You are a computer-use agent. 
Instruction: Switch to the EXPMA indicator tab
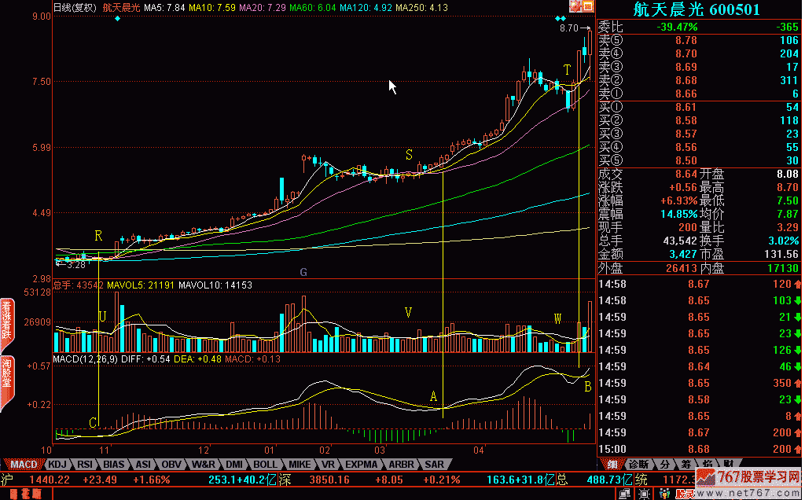pyautogui.click(x=361, y=464)
